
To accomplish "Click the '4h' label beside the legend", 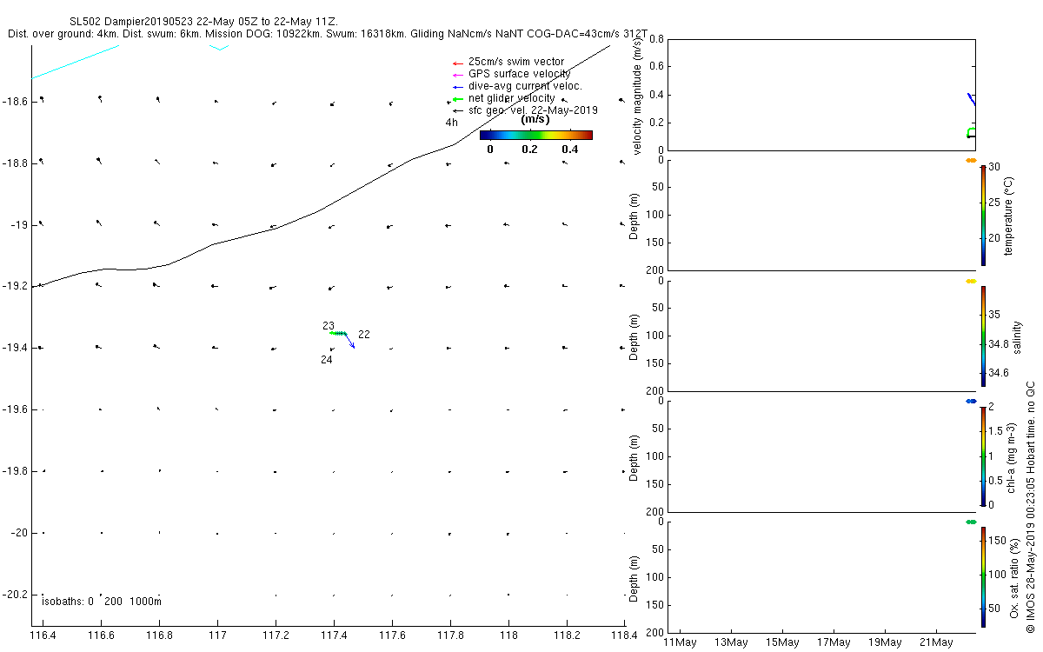I will pos(451,123).
